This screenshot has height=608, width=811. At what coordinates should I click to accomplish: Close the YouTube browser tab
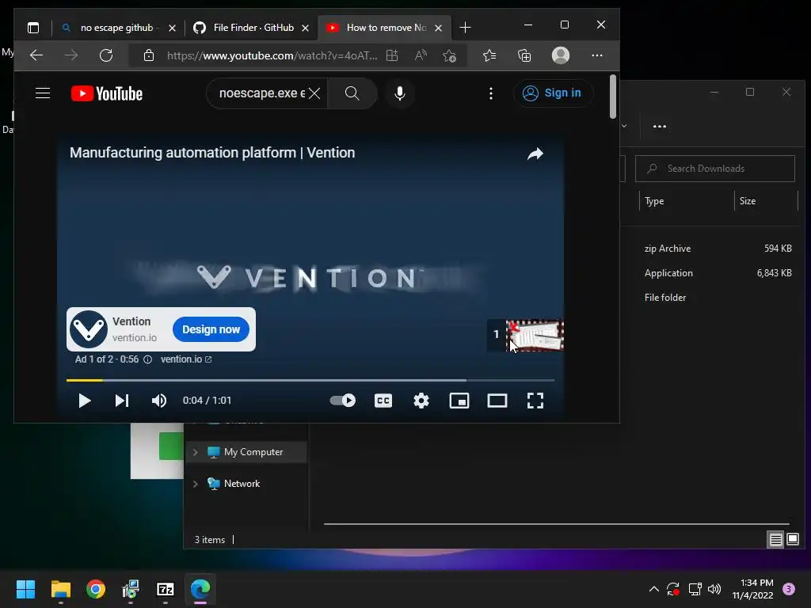[x=438, y=28]
